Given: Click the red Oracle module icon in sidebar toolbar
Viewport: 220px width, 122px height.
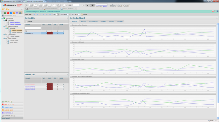Looking at the screenshot, I should tap(8, 13).
